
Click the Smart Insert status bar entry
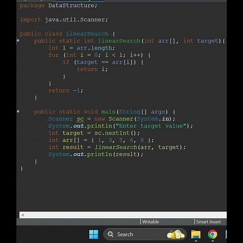(x=208, y=222)
